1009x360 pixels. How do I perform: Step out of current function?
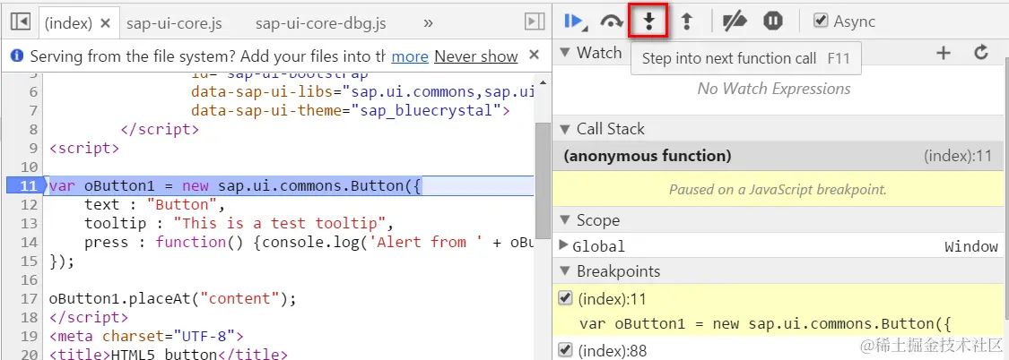coord(687,21)
